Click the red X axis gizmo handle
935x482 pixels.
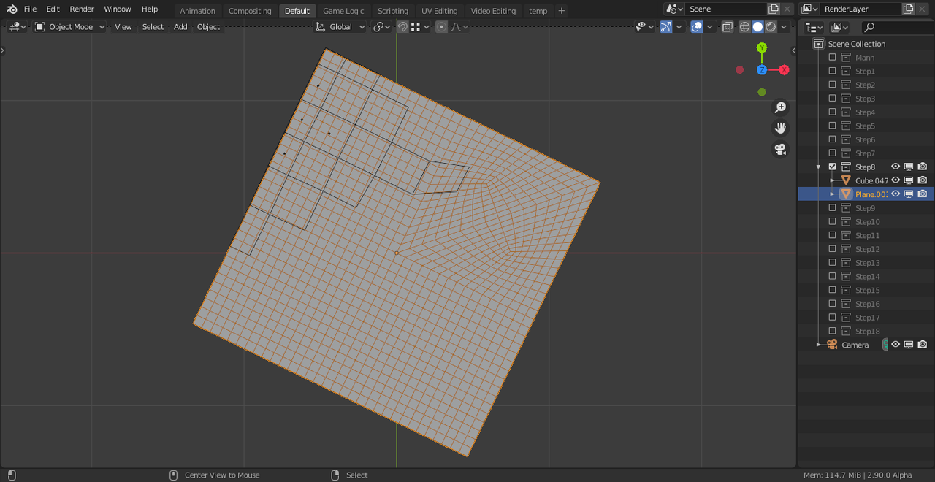coord(784,70)
